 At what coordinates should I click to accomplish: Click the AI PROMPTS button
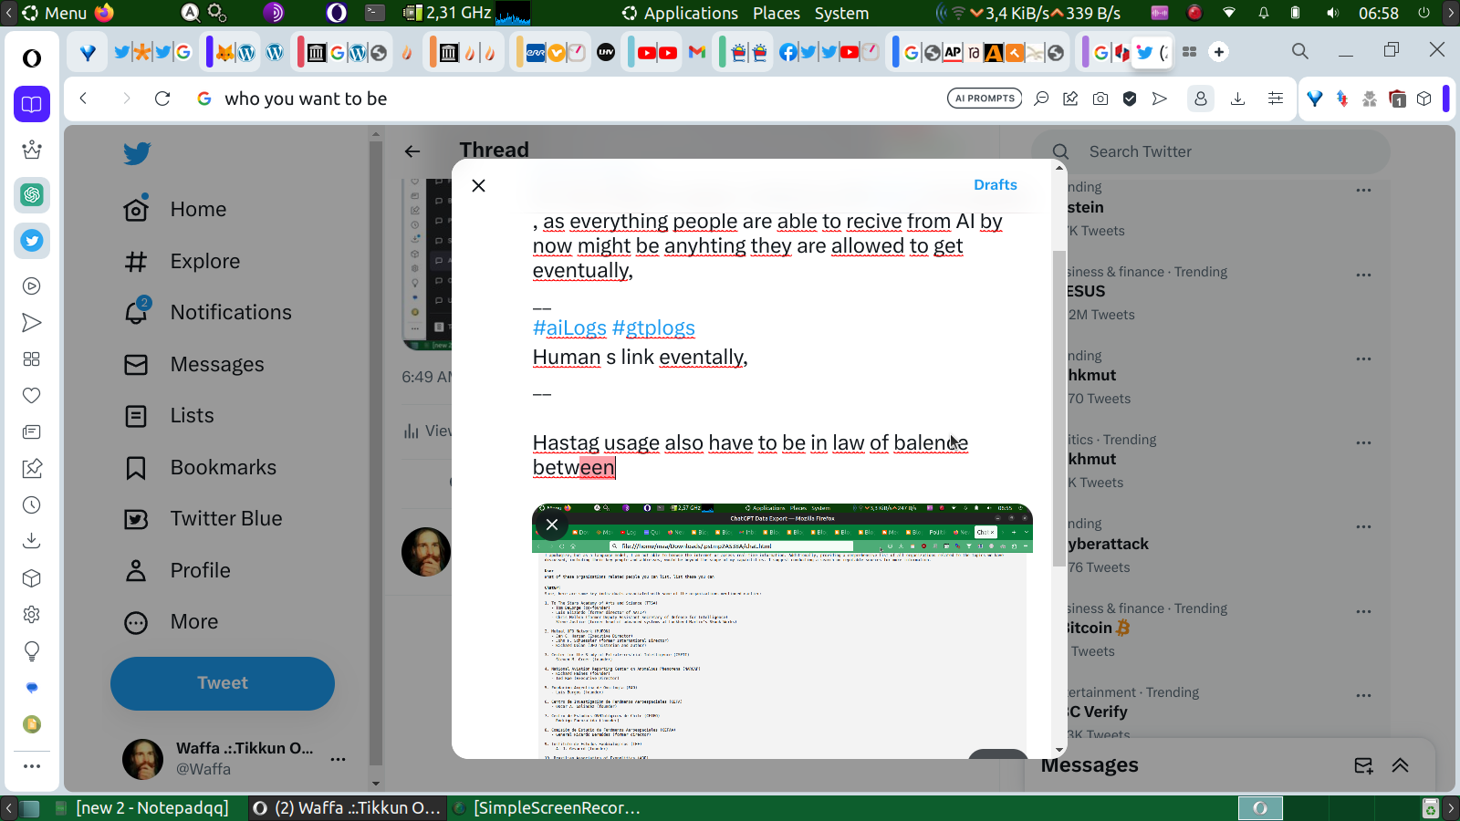(985, 99)
